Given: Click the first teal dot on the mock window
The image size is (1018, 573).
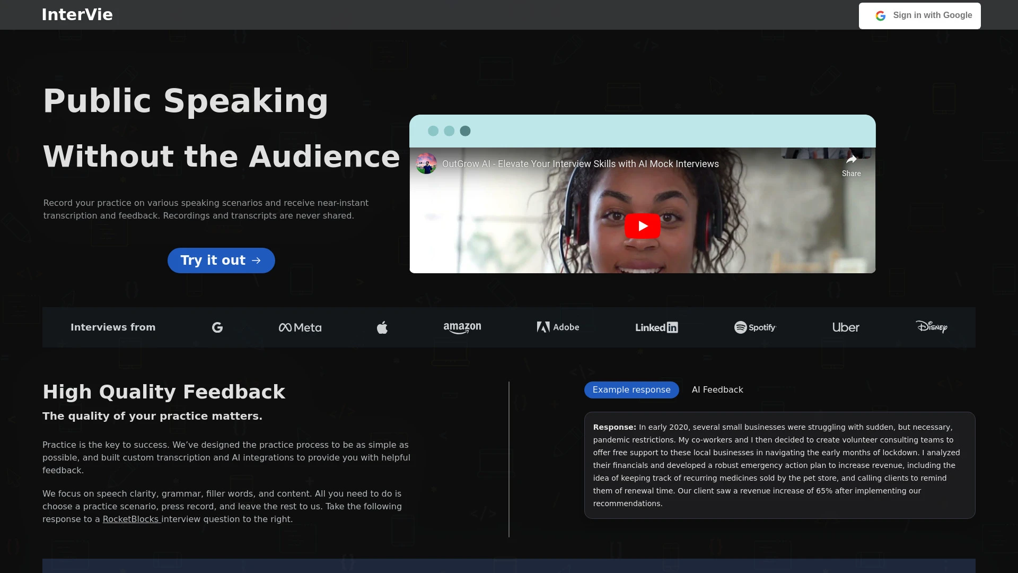Looking at the screenshot, I should pos(434,131).
